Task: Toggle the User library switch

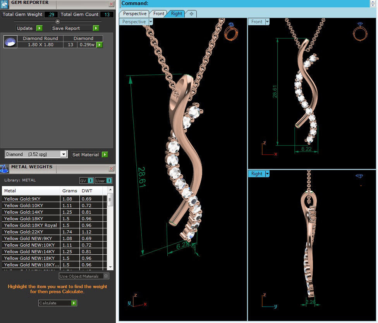Action: coord(109,181)
